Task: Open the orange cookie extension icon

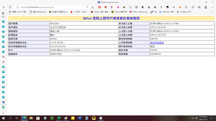Action: (180, 7)
